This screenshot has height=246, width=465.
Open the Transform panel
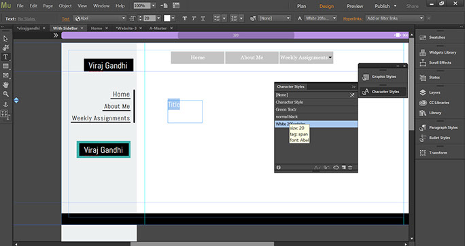pyautogui.click(x=433, y=153)
